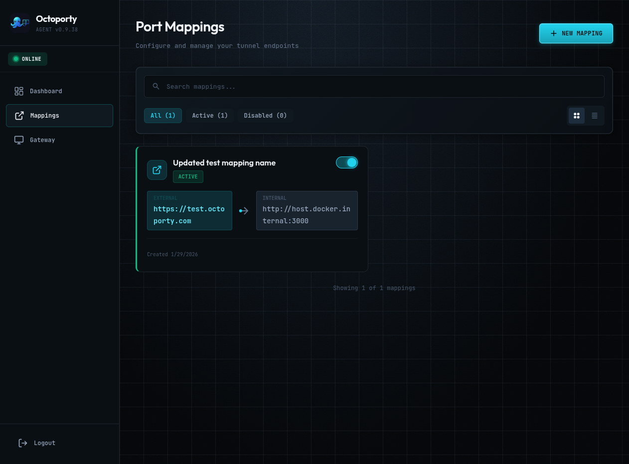The image size is (629, 464).
Task: Click the Dashboard grid icon in sidebar
Action: click(19, 91)
